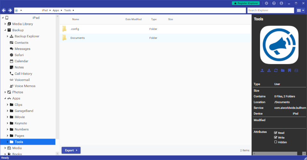Expand the Media Library tree node
Image resolution: width=307 pixels, height=160 pixels.
(x=5, y=24)
